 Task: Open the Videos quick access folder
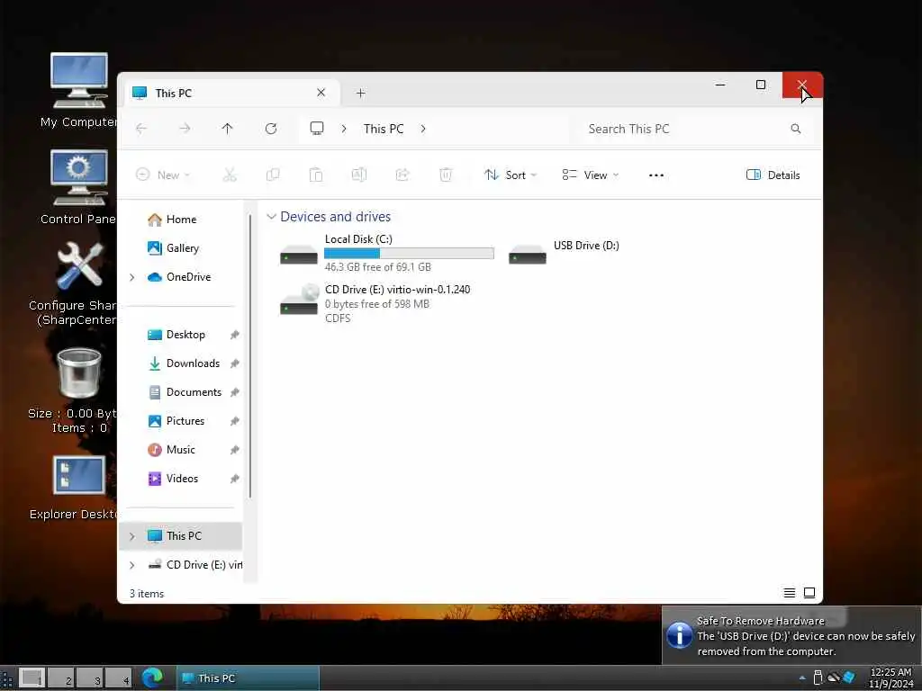pyautogui.click(x=182, y=479)
